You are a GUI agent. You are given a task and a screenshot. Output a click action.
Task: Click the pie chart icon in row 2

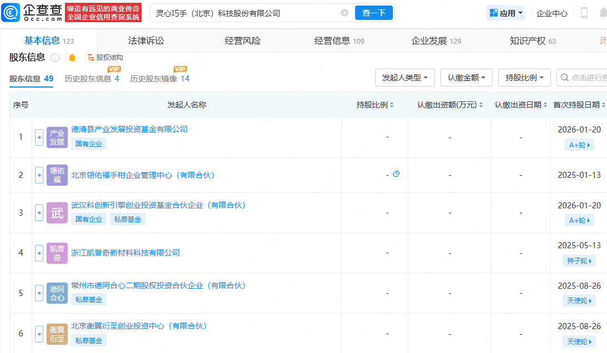pyautogui.click(x=396, y=174)
